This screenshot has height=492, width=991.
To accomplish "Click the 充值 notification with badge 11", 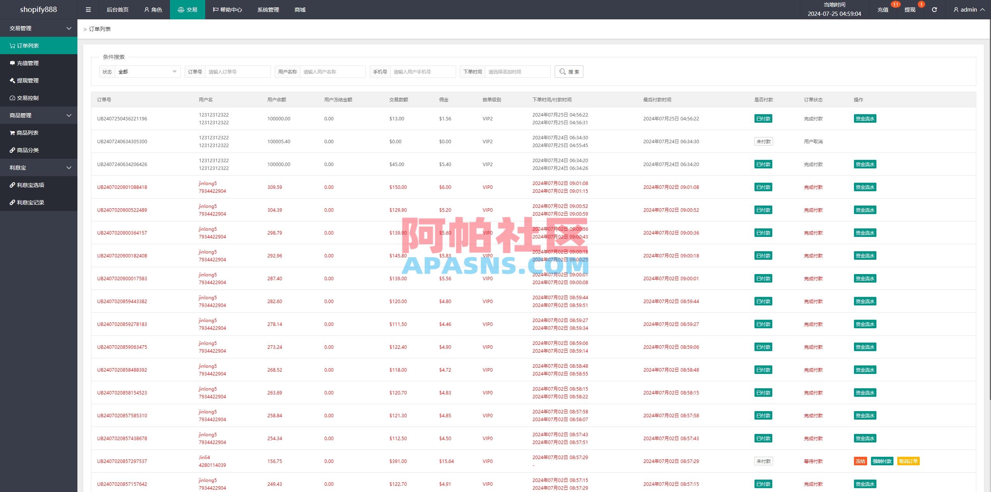I will [883, 9].
